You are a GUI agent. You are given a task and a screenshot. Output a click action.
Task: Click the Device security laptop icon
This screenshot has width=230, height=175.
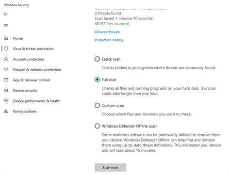(6, 90)
